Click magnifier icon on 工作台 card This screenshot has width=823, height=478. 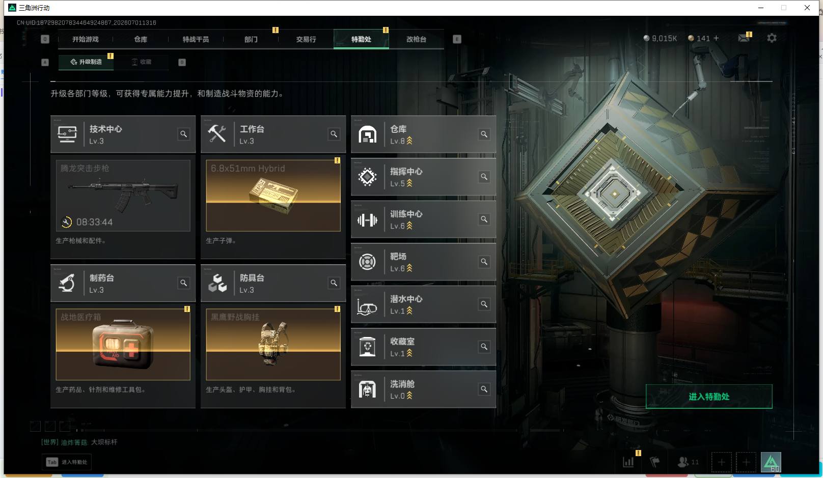coord(334,134)
